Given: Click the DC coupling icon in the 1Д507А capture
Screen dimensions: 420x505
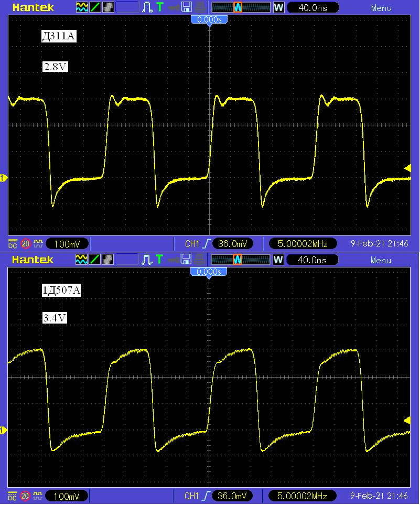Looking at the screenshot, I should click(12, 496).
